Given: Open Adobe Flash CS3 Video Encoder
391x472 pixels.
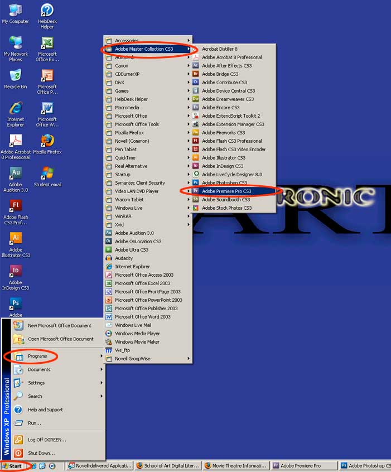Looking at the screenshot, I should point(234,150).
